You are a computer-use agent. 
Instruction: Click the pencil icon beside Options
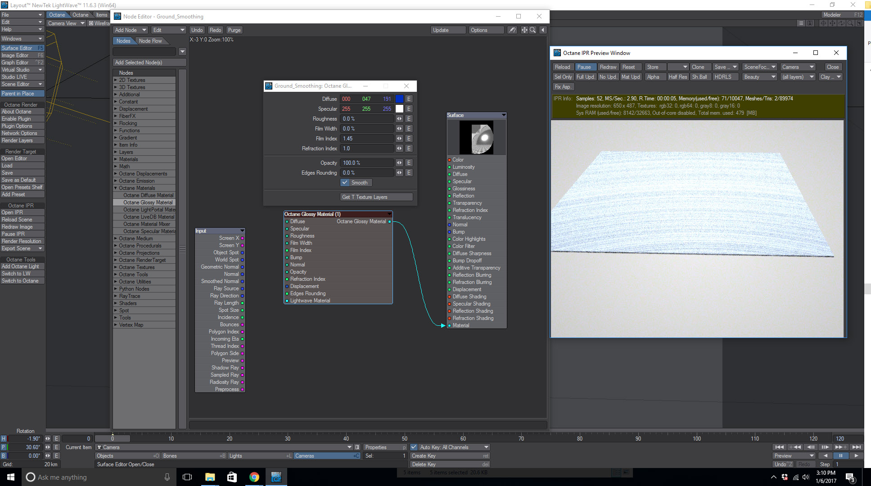(512, 30)
